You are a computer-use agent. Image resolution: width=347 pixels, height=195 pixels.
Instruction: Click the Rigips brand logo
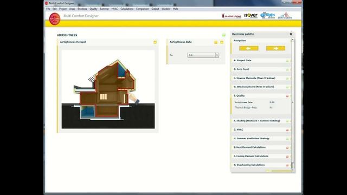click(267, 15)
